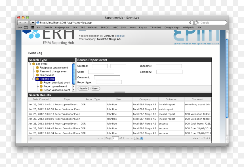Add bookmark with the plus button
The height and width of the screenshot is (167, 244).
pos(33,23)
